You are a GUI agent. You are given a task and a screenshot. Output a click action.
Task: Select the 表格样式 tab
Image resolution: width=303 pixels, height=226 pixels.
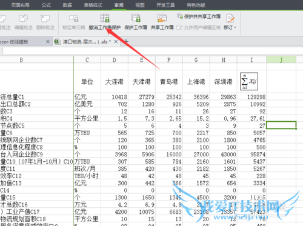[93, 5]
